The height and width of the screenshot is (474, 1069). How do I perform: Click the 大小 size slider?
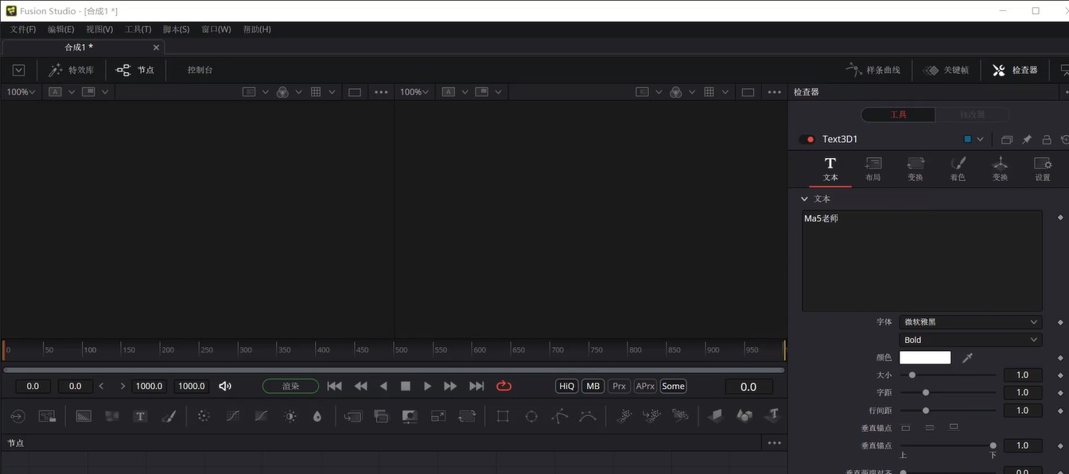click(x=948, y=375)
